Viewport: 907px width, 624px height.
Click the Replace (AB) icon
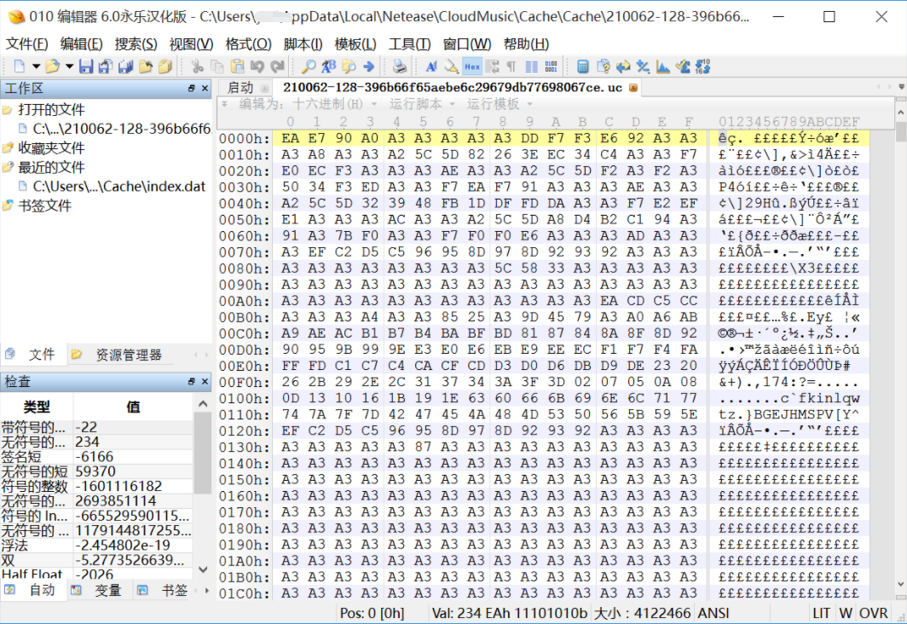[x=328, y=66]
